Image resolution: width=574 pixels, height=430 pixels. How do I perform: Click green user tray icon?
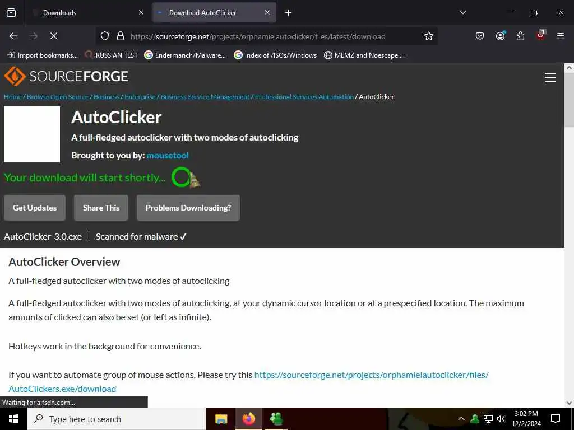tap(475, 419)
